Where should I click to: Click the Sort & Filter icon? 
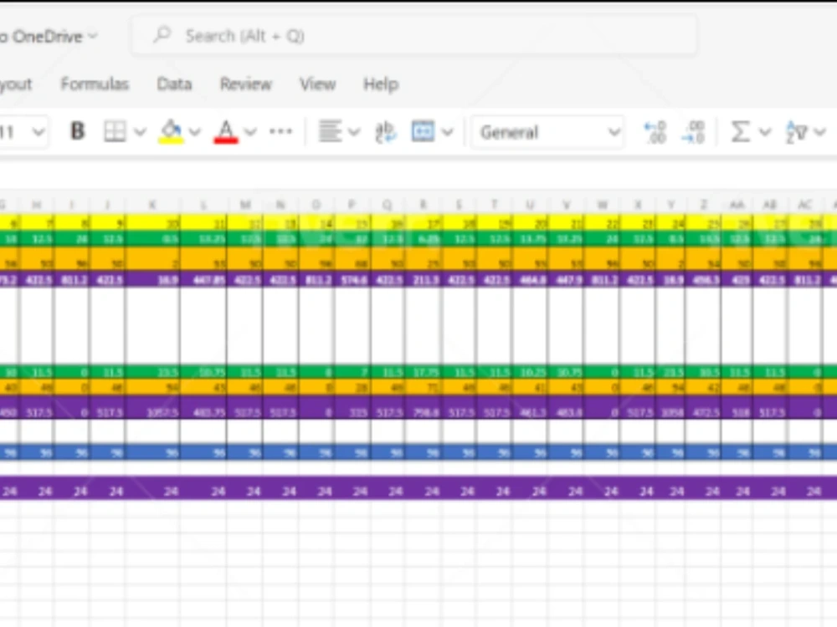coord(796,132)
